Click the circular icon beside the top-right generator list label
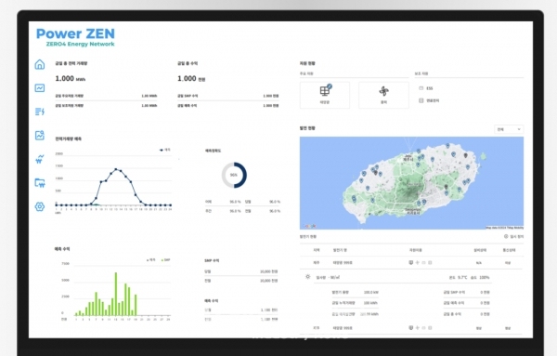This screenshot has height=356, width=557. click(506, 236)
